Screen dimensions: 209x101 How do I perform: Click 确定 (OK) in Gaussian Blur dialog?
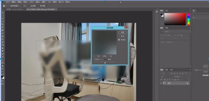pos(123,32)
